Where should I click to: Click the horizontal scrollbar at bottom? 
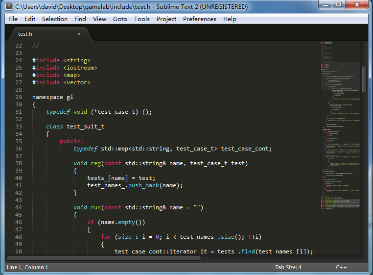click(103, 258)
